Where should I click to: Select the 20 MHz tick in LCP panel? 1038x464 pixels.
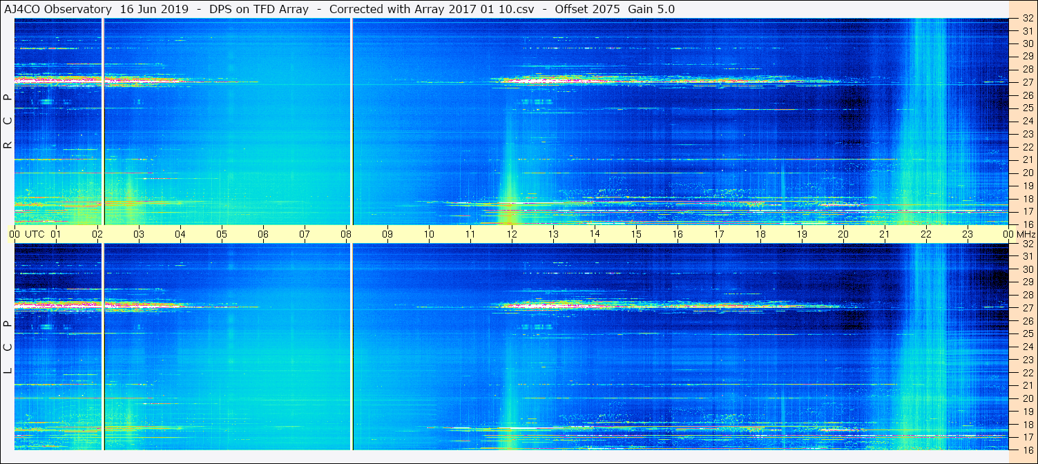[1028, 398]
